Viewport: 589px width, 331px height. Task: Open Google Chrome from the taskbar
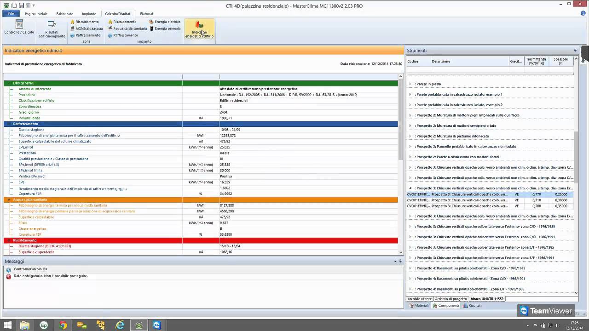[63, 325]
